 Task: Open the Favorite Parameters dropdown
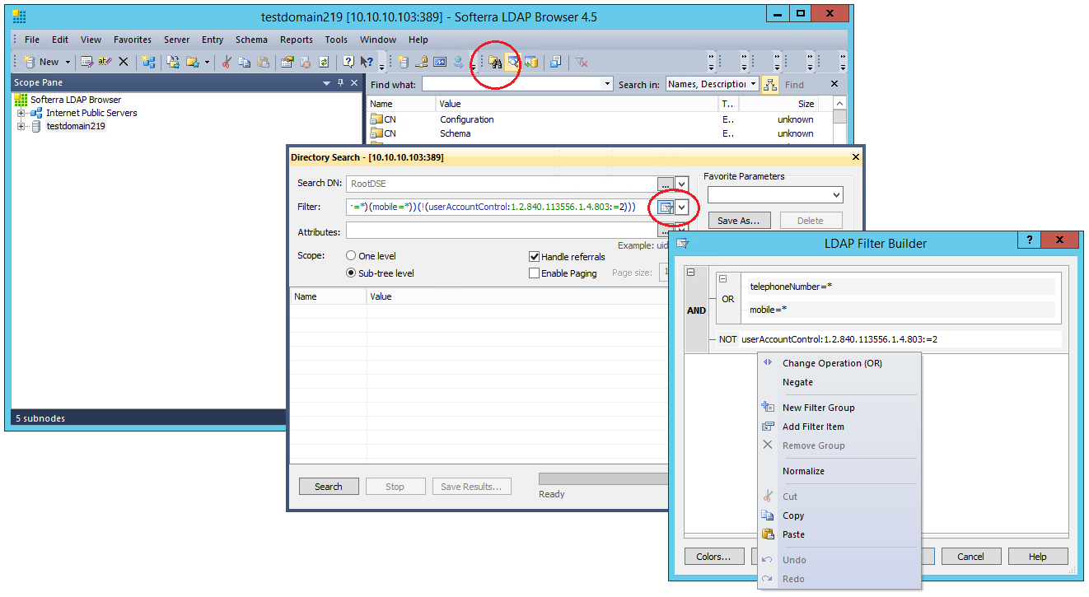837,195
